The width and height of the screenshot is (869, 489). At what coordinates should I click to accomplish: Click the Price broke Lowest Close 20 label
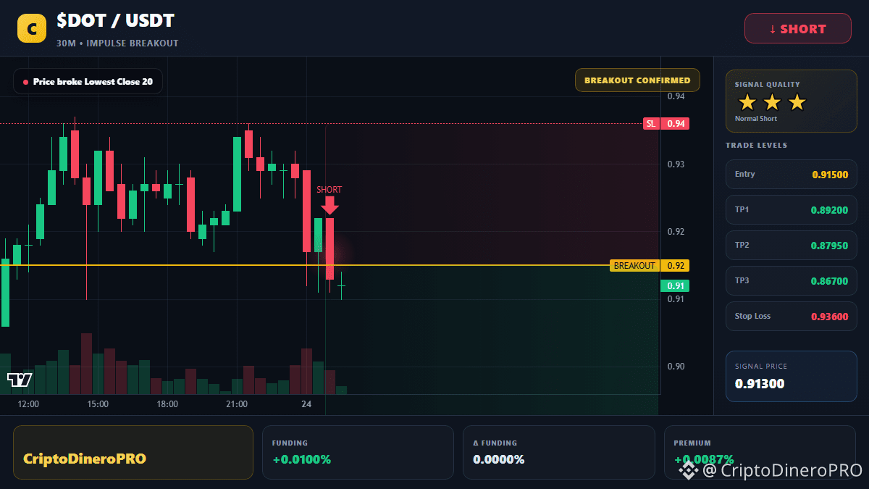pos(88,82)
